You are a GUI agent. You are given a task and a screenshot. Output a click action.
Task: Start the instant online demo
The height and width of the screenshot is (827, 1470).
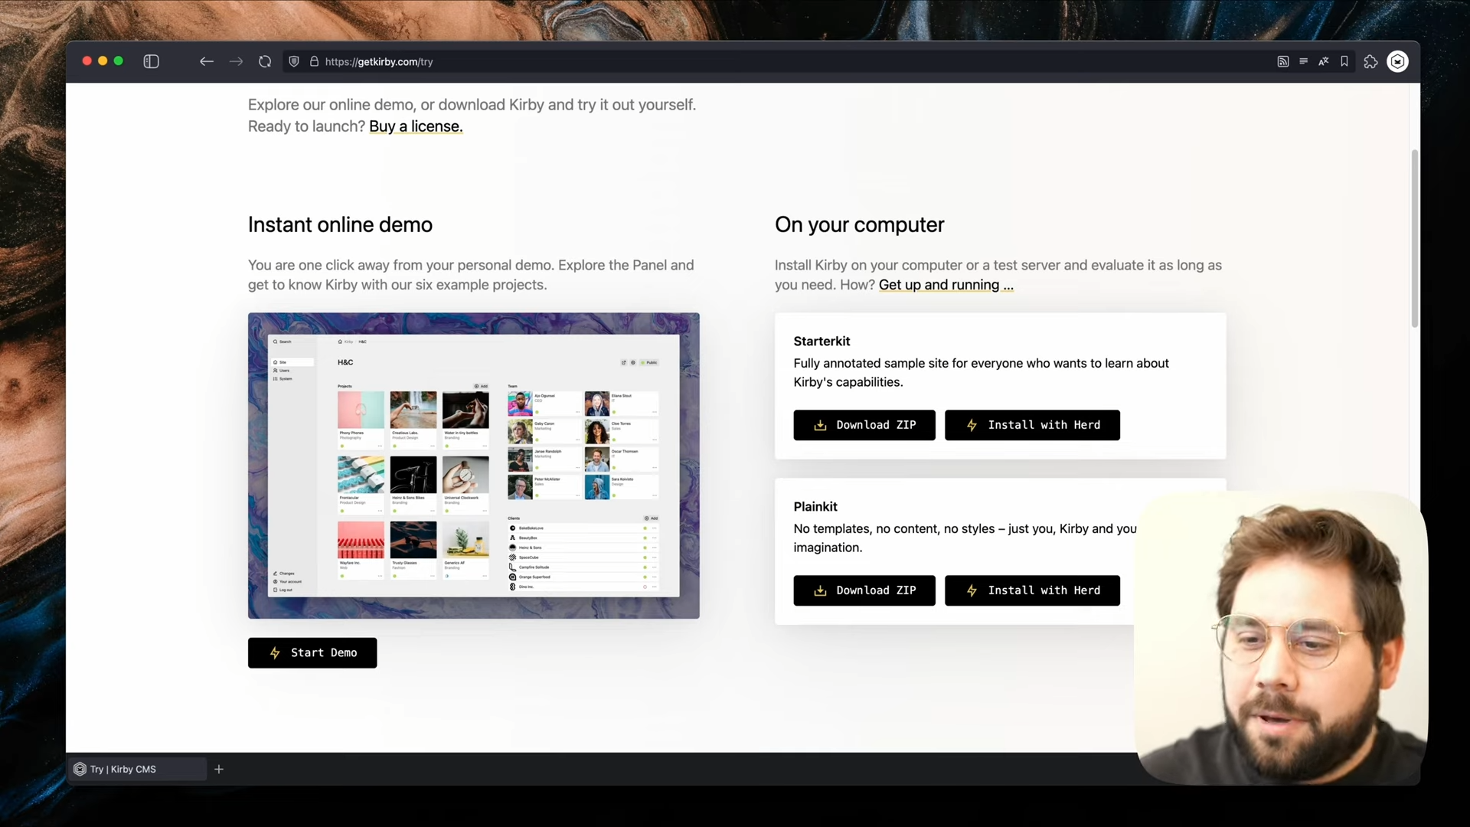(312, 652)
